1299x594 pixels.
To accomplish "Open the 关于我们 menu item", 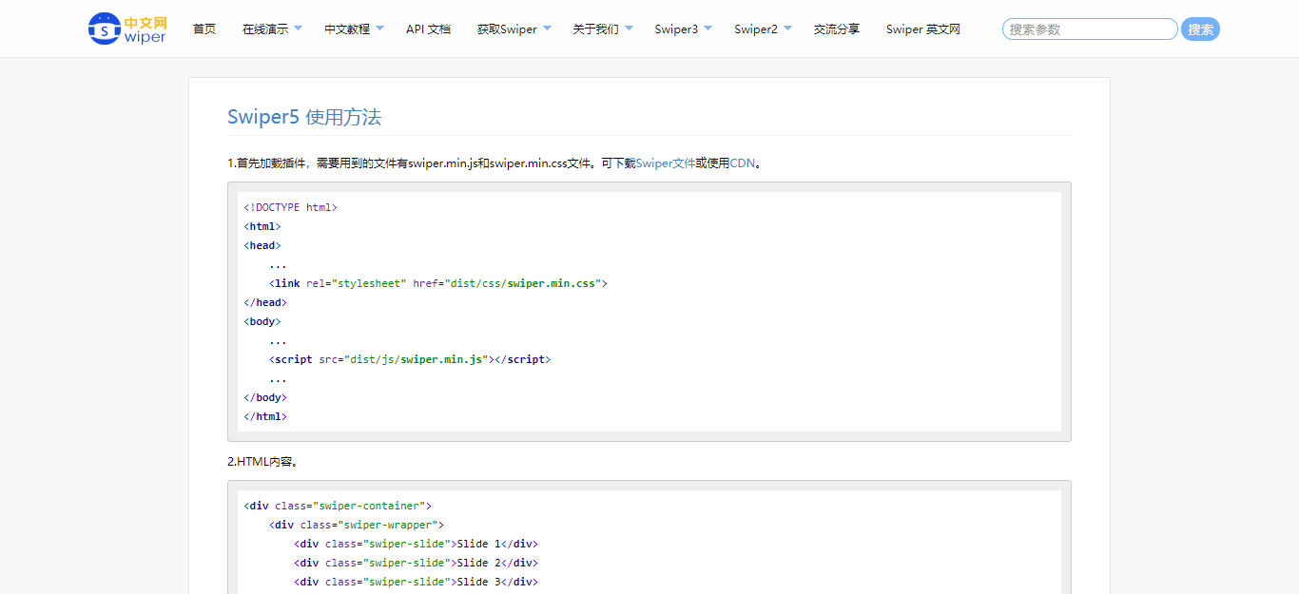I will [595, 29].
